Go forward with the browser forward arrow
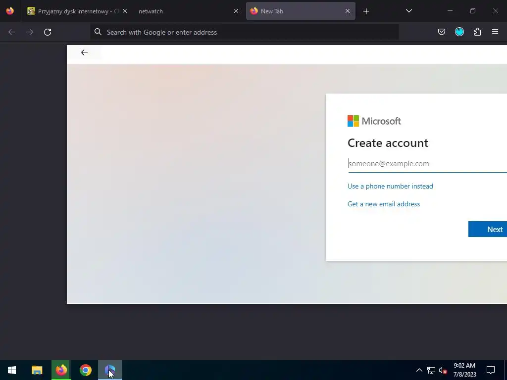This screenshot has width=507, height=380. [x=30, y=32]
